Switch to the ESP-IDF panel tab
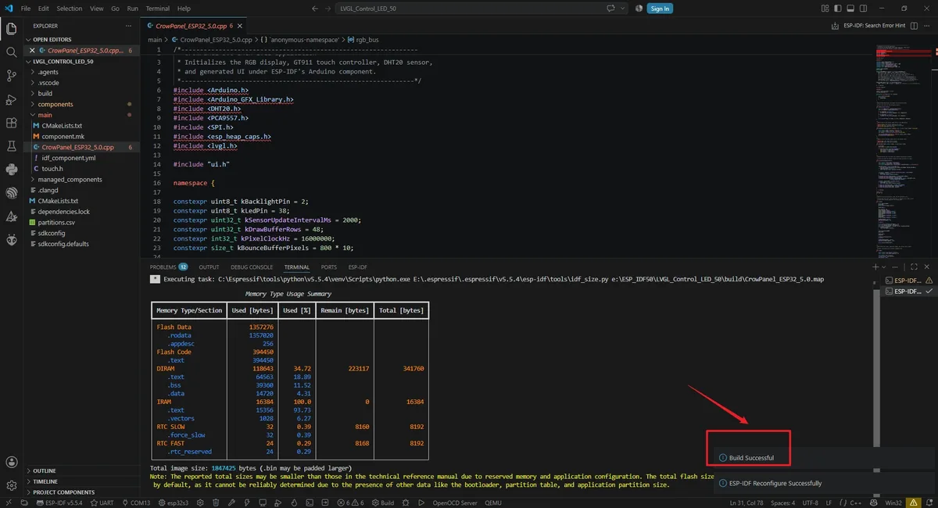The height and width of the screenshot is (508, 938). [x=358, y=267]
